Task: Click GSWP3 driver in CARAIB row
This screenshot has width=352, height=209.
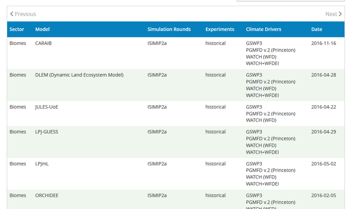Action: (x=254, y=43)
